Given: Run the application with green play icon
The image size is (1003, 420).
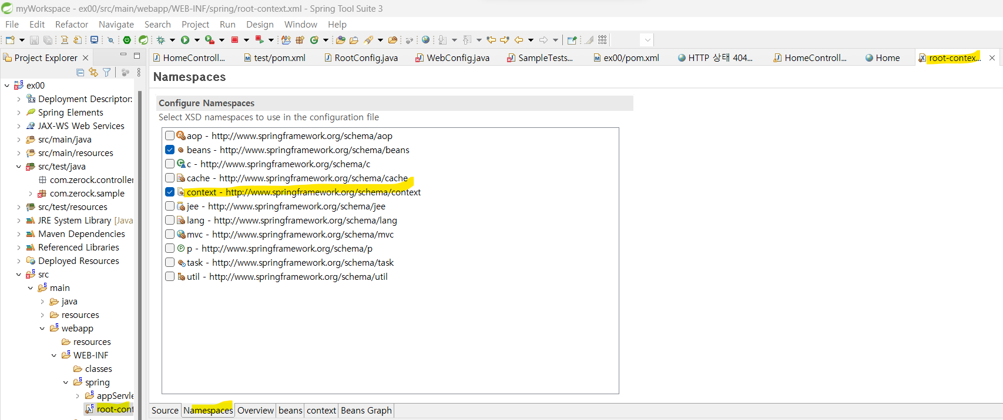Looking at the screenshot, I should (x=185, y=40).
